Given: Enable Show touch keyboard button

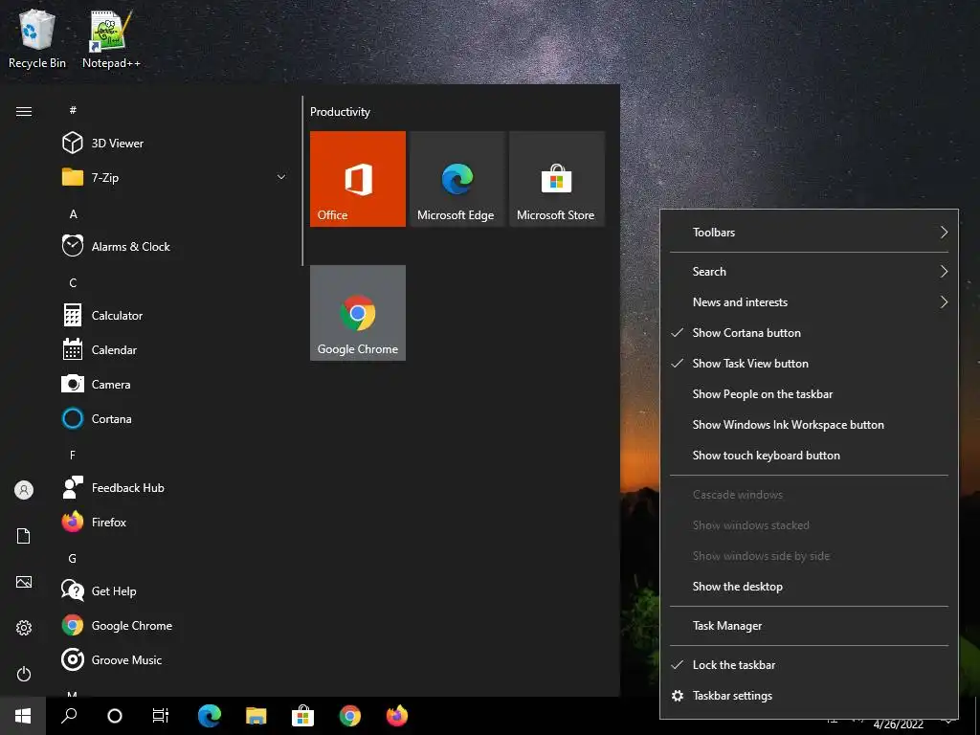Looking at the screenshot, I should tap(809, 455).
